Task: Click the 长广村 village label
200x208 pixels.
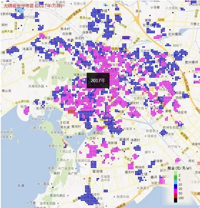Action: (x=72, y=173)
